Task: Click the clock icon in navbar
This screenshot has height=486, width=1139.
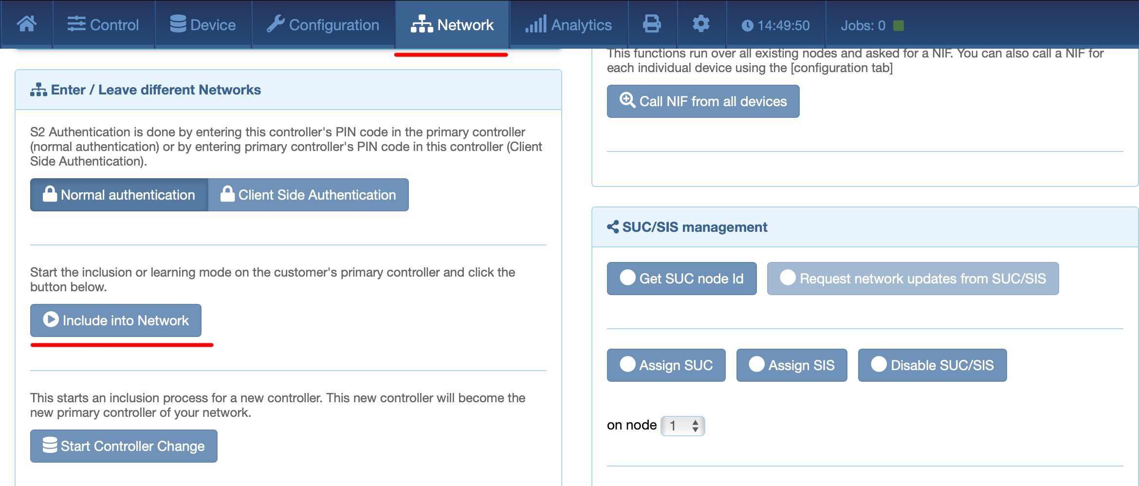Action: point(747,25)
